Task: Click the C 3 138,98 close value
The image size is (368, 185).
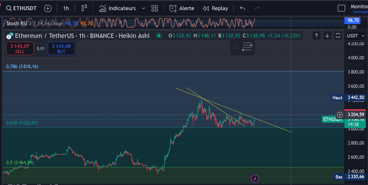Action: coord(254,36)
